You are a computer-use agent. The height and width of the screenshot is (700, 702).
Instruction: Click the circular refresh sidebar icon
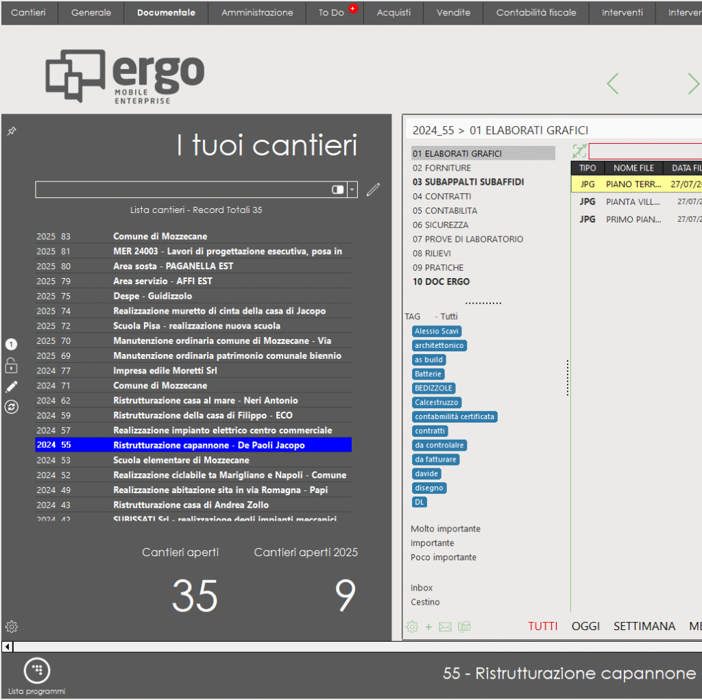[x=11, y=407]
